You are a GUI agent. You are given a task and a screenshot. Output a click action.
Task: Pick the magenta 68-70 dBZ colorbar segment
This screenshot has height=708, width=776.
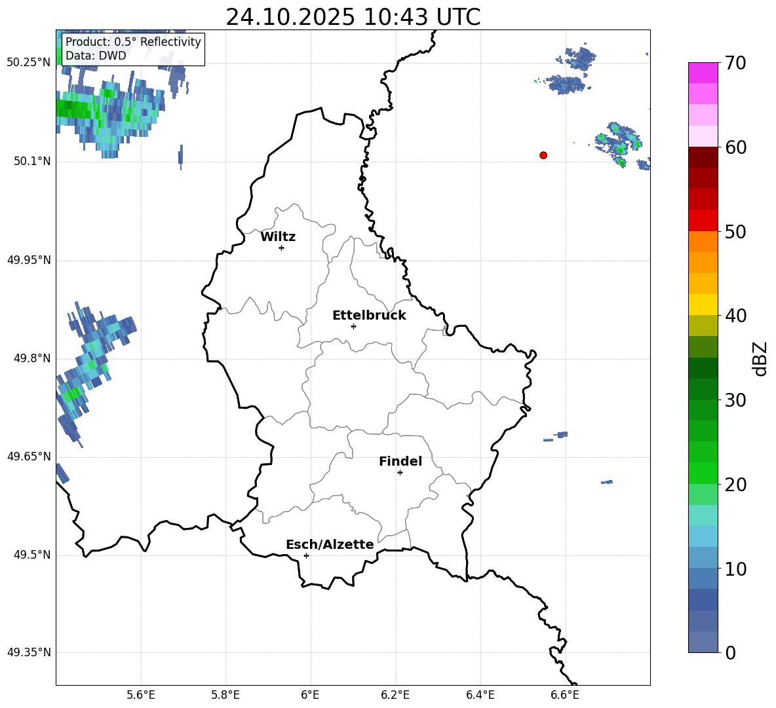703,73
